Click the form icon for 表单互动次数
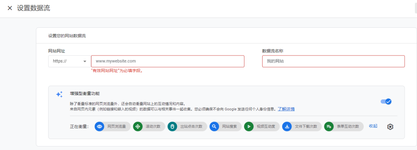 click(329, 126)
